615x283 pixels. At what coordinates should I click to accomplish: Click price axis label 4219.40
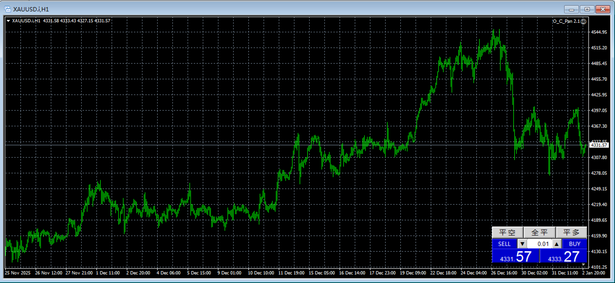click(x=599, y=205)
